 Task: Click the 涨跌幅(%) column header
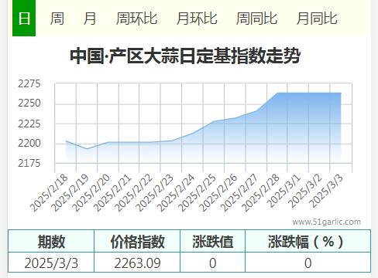point(308,241)
